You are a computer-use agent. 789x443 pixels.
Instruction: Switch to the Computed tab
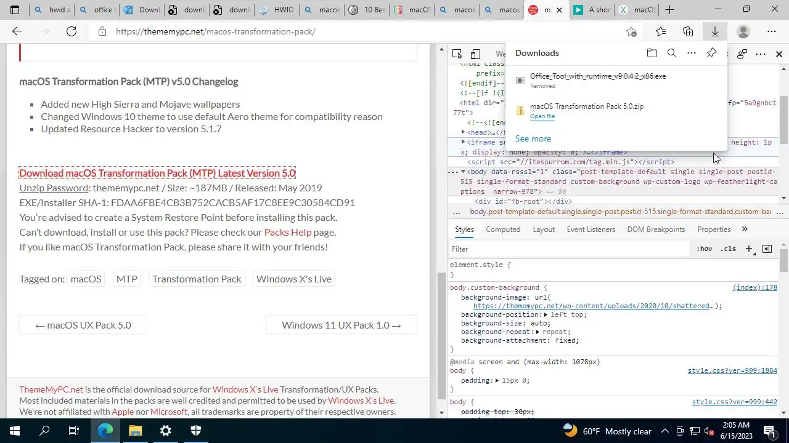[x=503, y=229]
